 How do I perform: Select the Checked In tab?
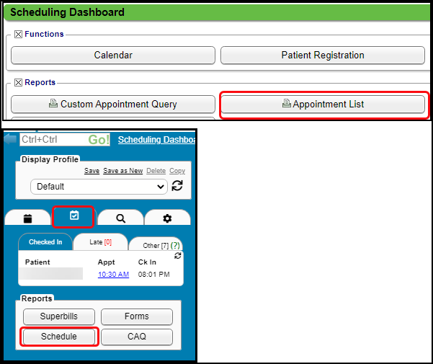coord(45,242)
